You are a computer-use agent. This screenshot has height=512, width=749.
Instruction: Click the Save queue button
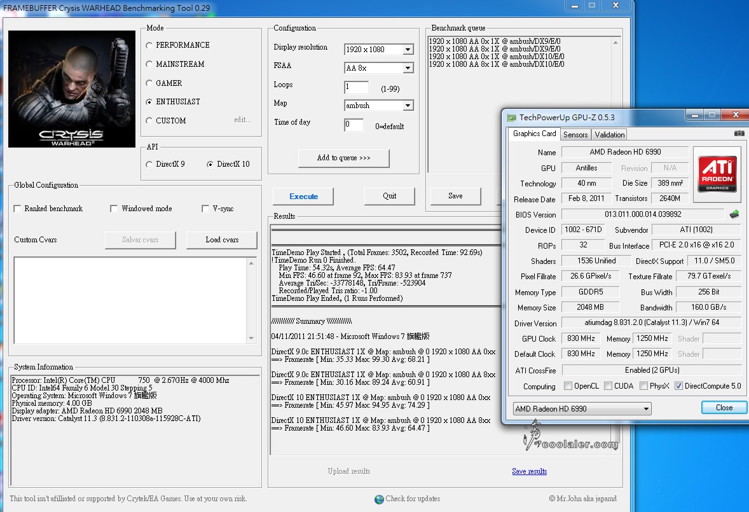455,196
